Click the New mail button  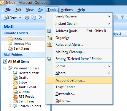coord(10,17)
